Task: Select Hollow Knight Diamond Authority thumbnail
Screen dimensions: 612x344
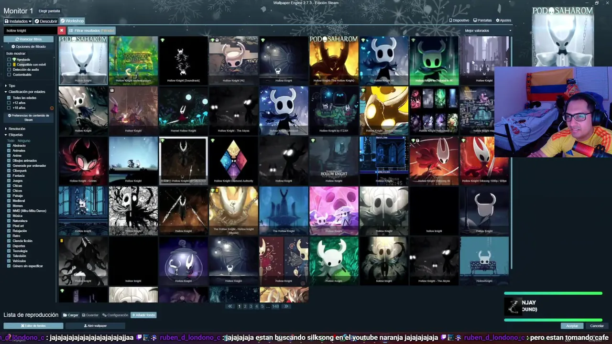Action: click(233, 161)
